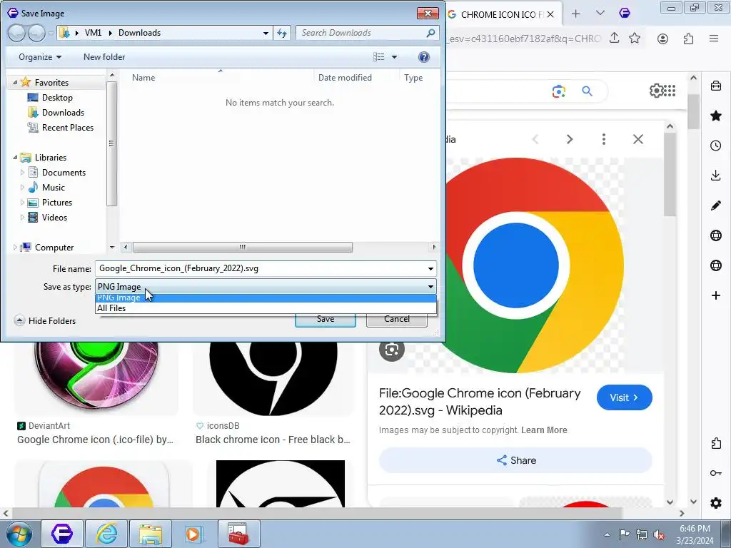This screenshot has height=548, width=731.
Task: Expand the Computer tree node
Action: [x=15, y=248]
